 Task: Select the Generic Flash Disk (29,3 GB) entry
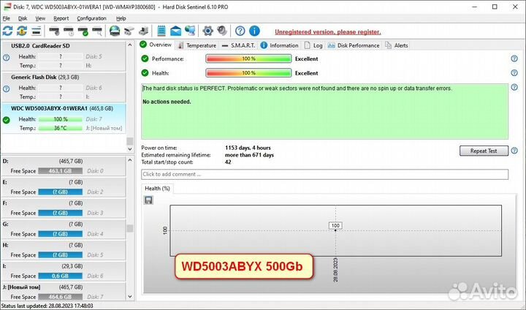click(64, 87)
